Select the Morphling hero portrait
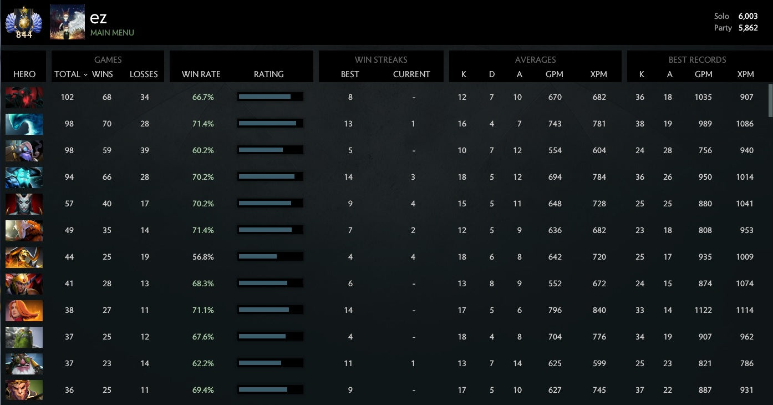Screen dimensions: 773x405 point(24,124)
